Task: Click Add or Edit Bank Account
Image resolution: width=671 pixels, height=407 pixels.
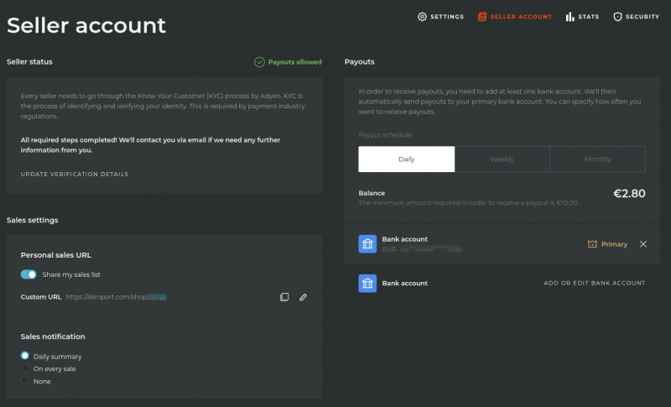Action: [595, 283]
